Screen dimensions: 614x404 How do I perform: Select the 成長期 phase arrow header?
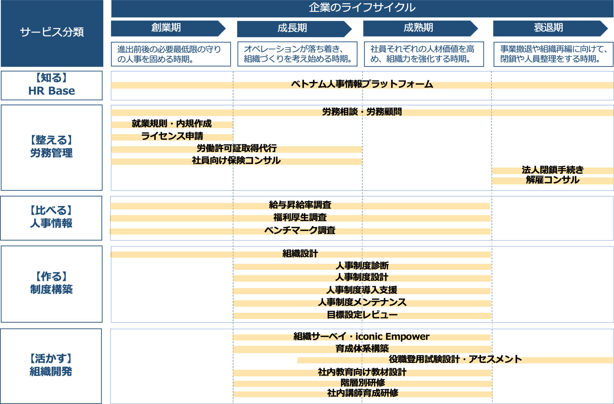tap(293, 29)
